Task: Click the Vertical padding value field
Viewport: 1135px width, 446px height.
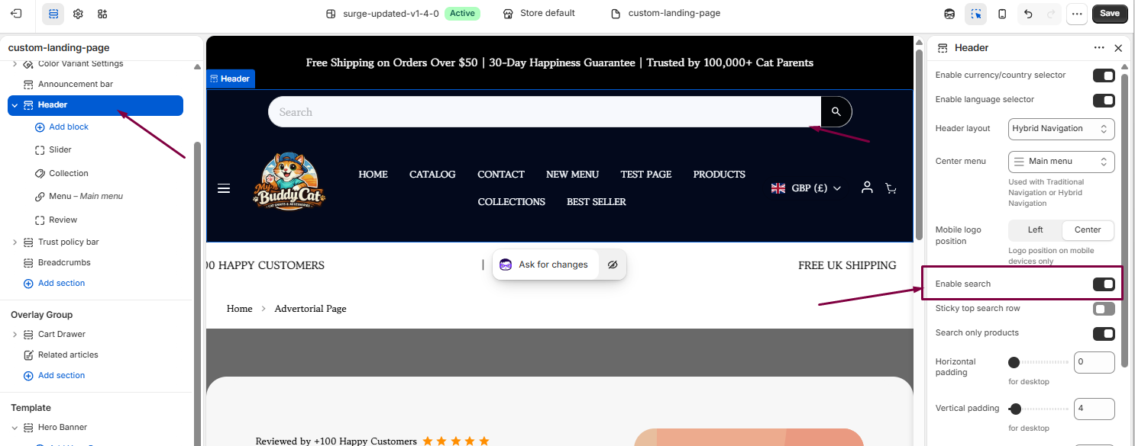Action: click(1095, 409)
